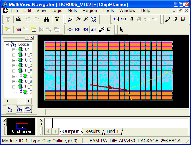Click the zoom to fit icon
This screenshot has width=191, height=145.
93,19
